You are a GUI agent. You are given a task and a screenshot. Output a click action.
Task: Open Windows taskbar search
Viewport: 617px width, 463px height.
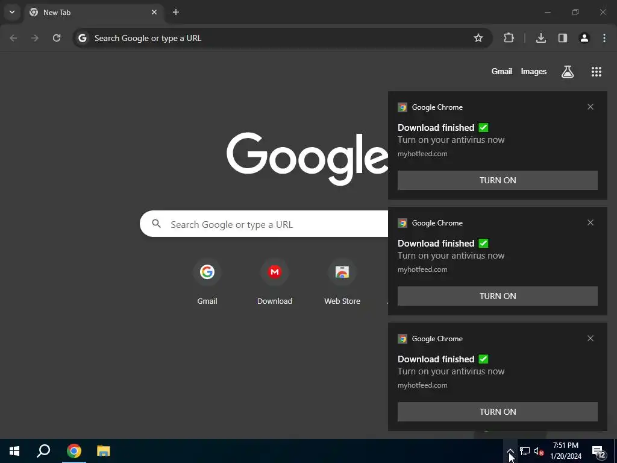(x=43, y=451)
